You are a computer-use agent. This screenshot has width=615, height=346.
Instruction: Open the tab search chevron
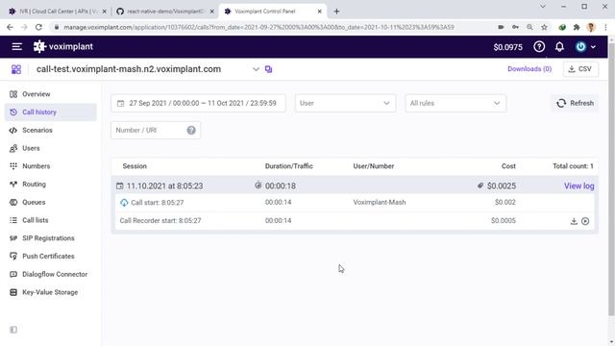point(543,7)
